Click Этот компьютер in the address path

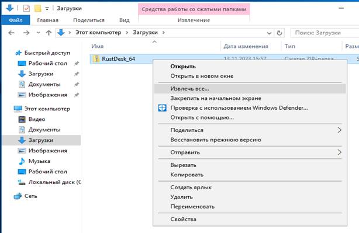coord(98,33)
